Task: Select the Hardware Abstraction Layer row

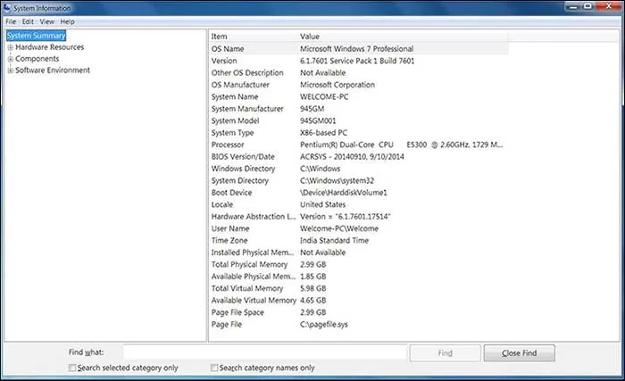Action: (x=359, y=216)
